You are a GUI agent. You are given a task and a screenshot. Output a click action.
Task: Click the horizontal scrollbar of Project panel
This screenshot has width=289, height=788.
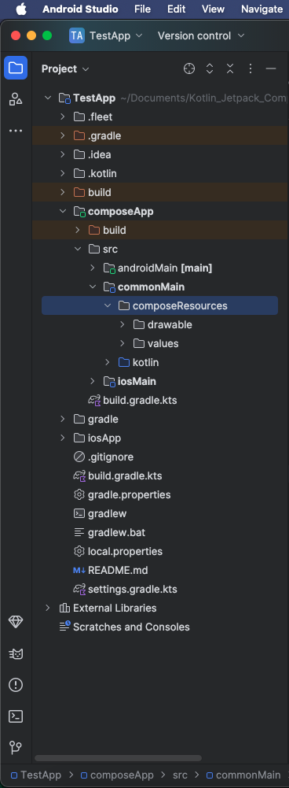coord(119,758)
